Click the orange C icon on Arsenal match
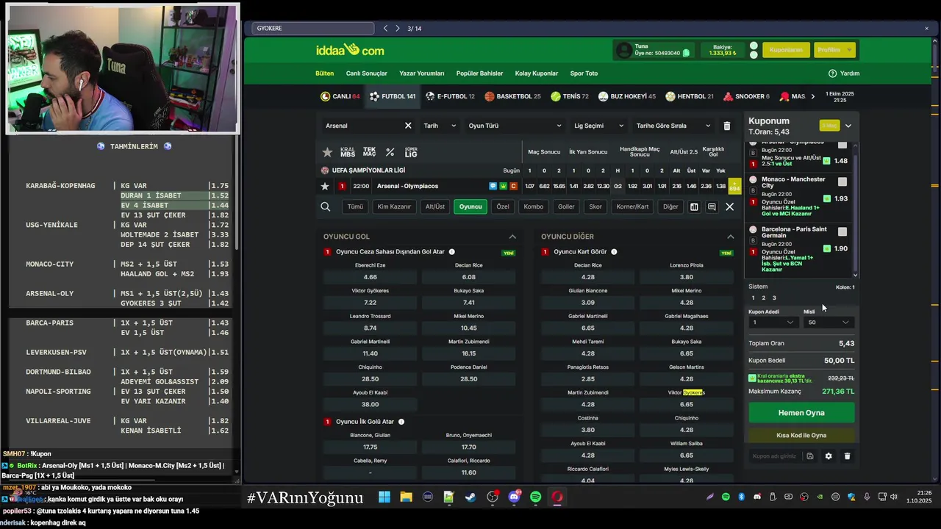Image resolution: width=941 pixels, height=529 pixels. (x=513, y=186)
